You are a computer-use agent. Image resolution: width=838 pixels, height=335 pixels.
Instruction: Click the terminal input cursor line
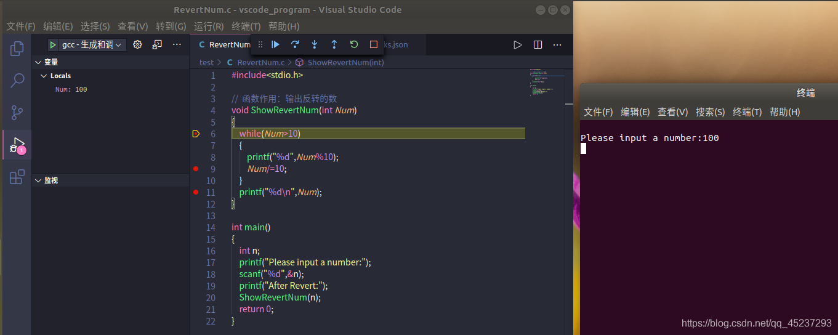point(584,148)
